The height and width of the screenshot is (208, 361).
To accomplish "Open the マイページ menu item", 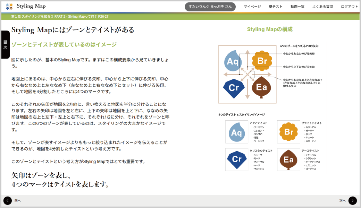I will 252,7.
